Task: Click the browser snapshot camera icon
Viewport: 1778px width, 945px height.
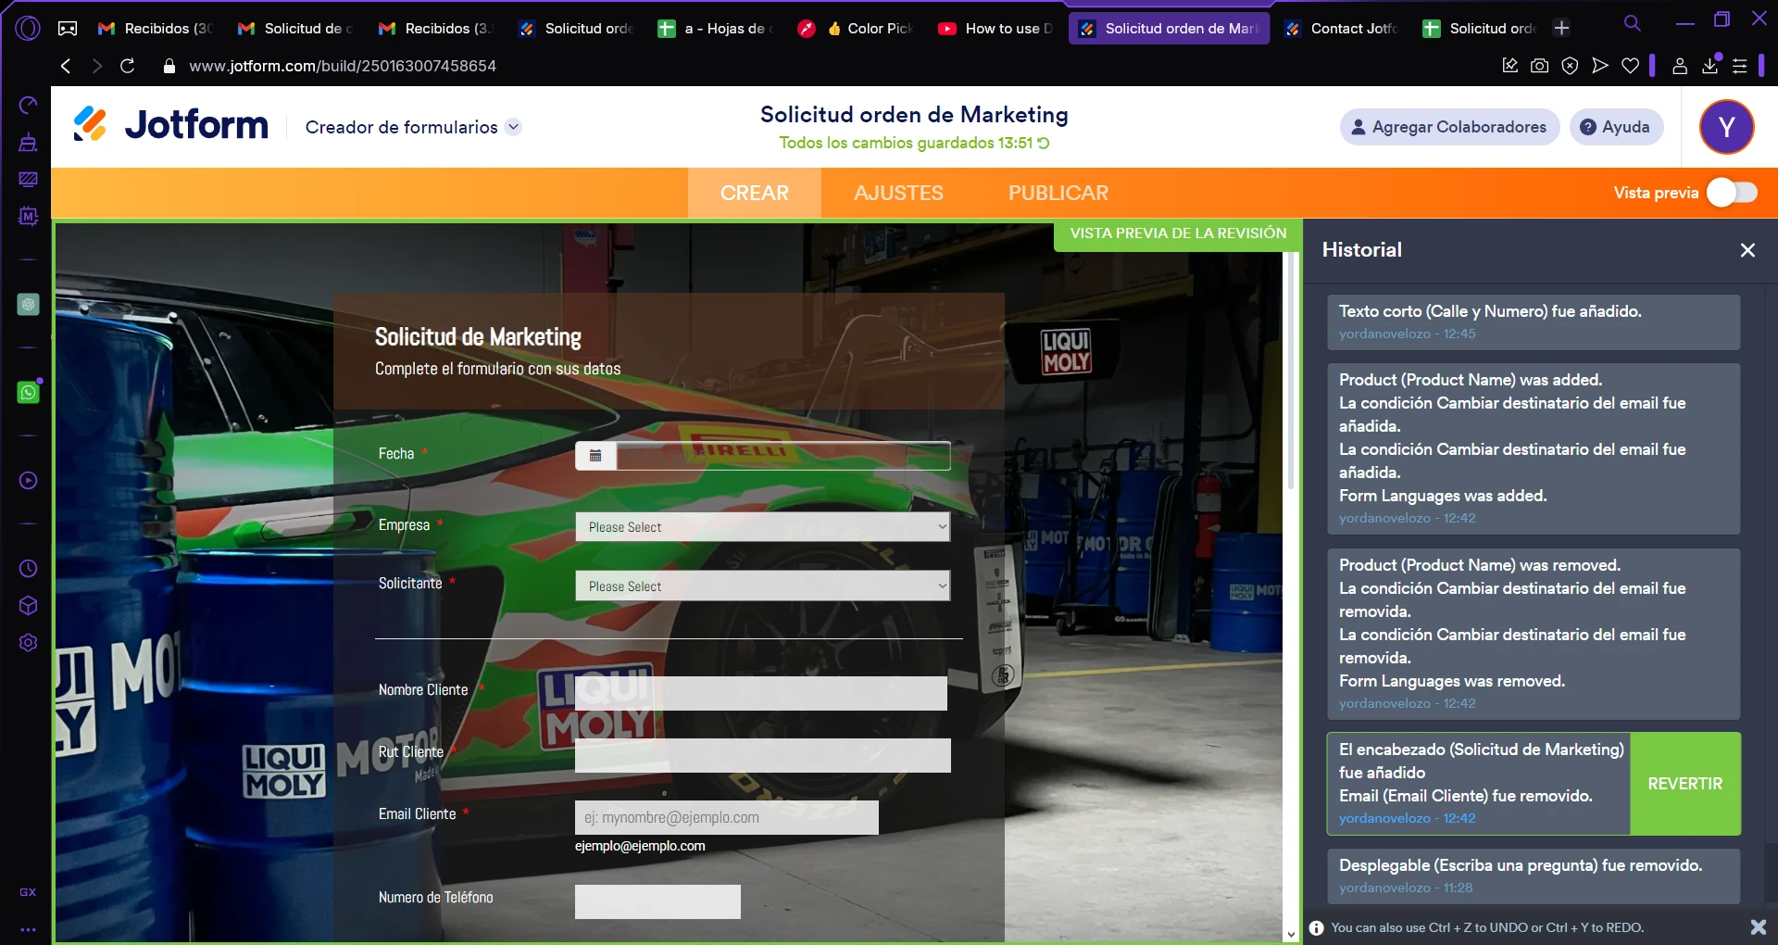Action: pyautogui.click(x=1539, y=66)
